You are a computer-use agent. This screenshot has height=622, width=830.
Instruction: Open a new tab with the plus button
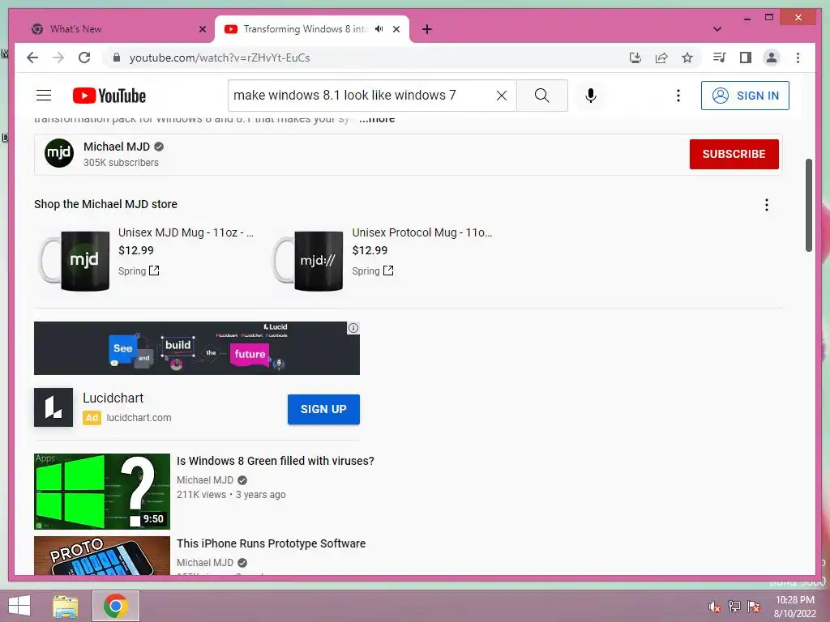click(427, 29)
